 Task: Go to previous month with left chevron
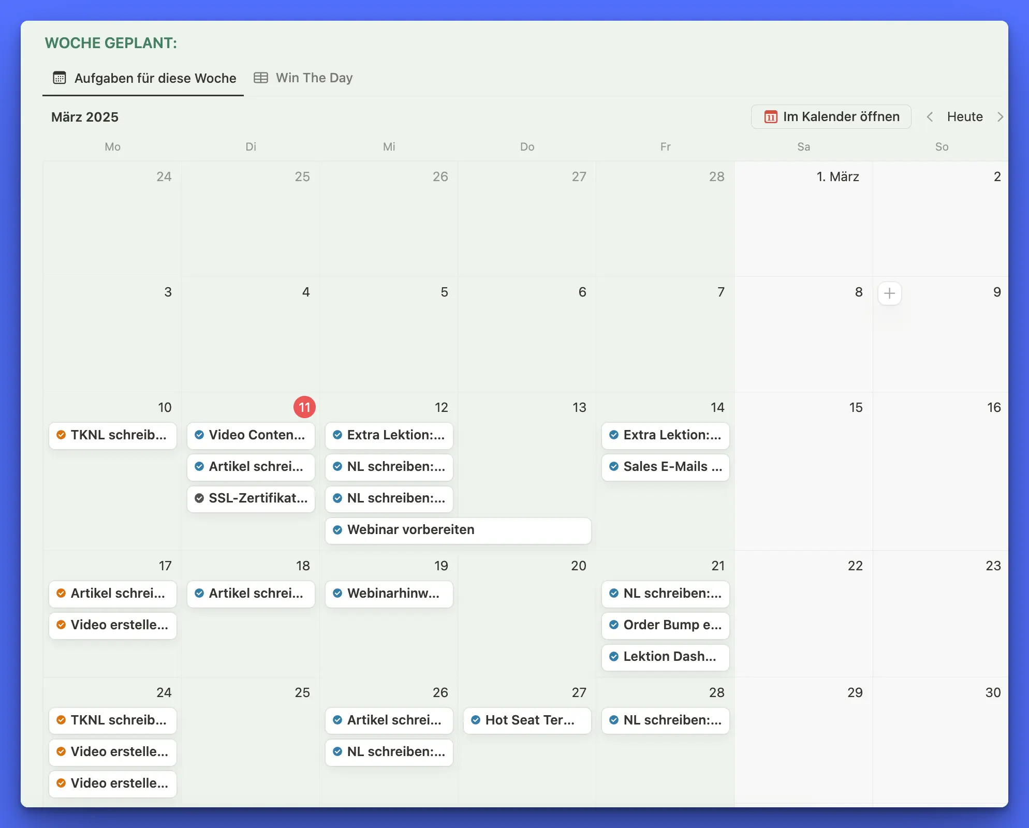pyautogui.click(x=930, y=117)
